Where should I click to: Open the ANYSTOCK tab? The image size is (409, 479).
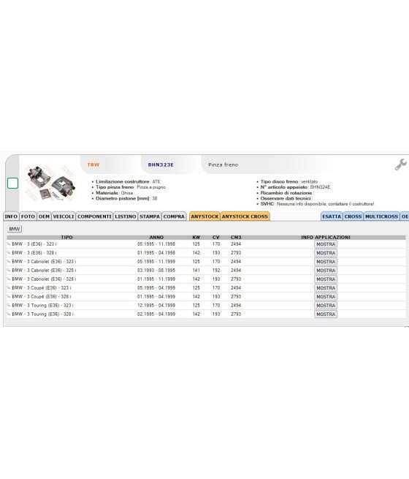click(x=204, y=216)
